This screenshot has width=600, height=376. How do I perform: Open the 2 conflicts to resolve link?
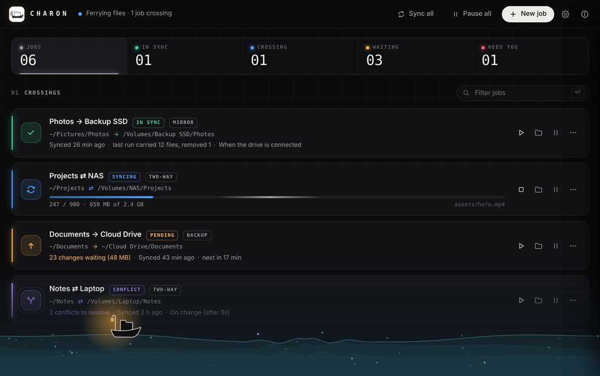(x=79, y=312)
